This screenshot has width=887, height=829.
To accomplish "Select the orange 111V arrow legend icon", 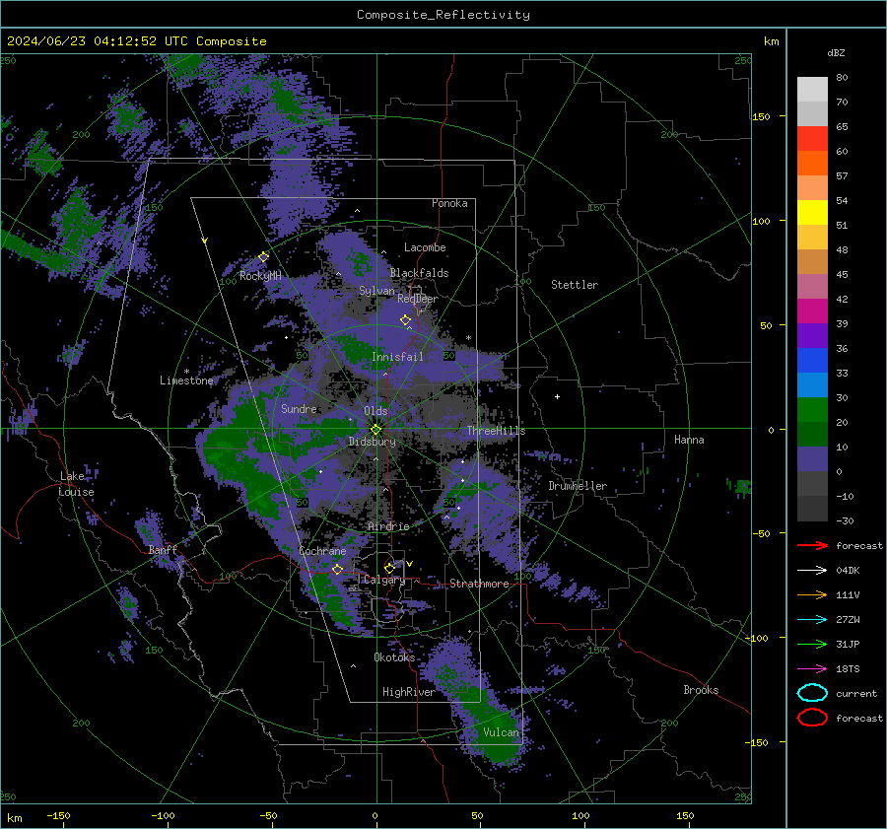I will 812,594.
